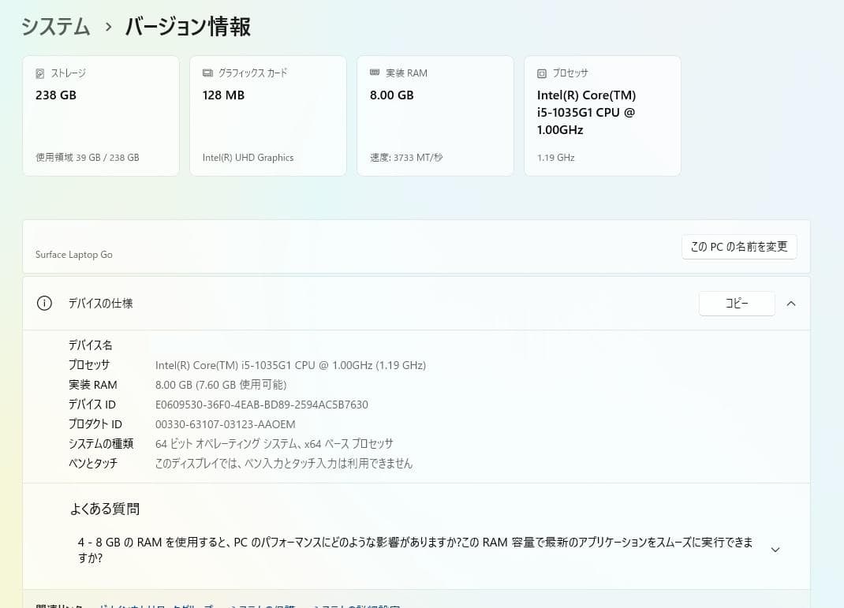Collapse the デバイスの仕様 section chevron
This screenshot has height=608, width=844.
[x=791, y=303]
